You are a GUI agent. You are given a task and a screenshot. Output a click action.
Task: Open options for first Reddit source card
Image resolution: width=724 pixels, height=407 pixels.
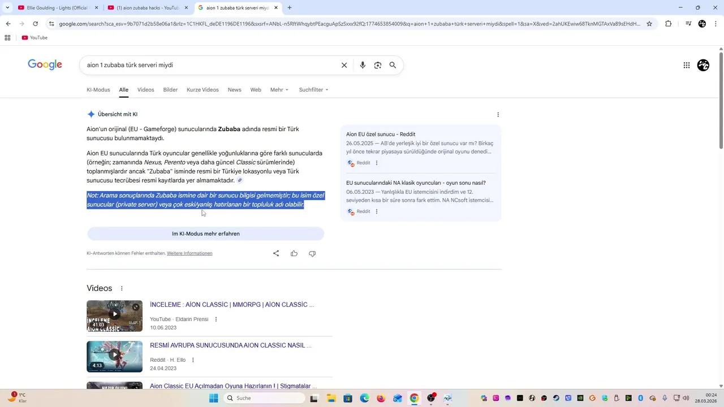pos(377,163)
